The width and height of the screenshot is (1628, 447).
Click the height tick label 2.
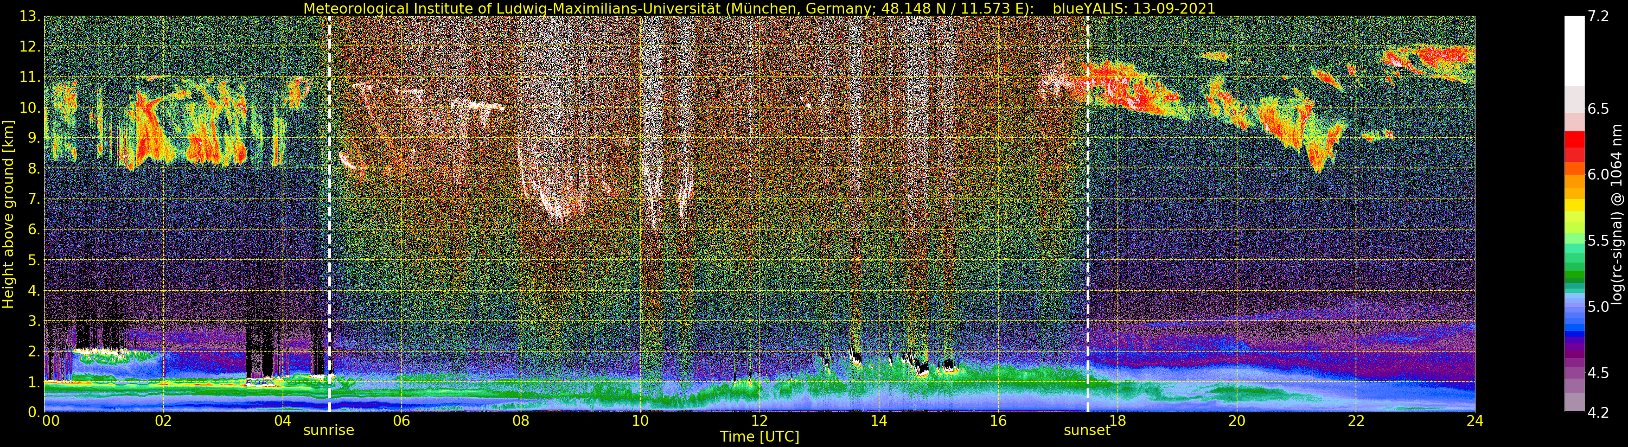(34, 351)
